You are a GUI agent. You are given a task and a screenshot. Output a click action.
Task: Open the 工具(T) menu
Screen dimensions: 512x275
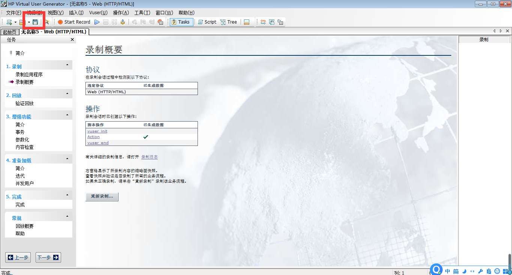point(142,13)
